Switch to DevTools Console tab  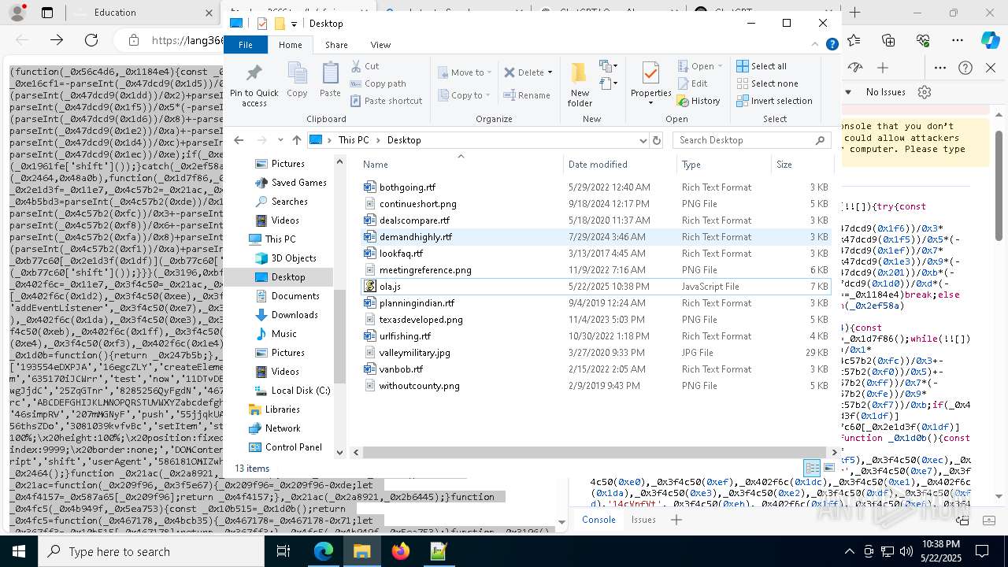[598, 520]
